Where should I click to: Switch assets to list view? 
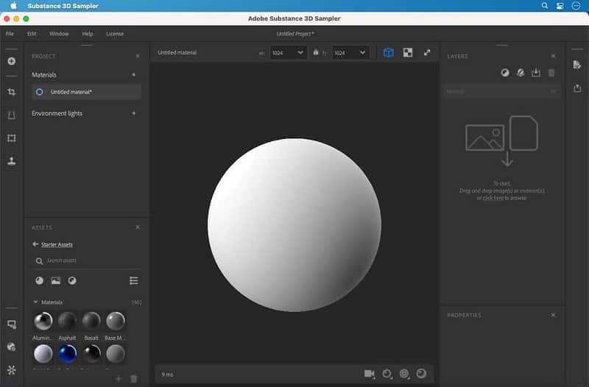pos(133,280)
